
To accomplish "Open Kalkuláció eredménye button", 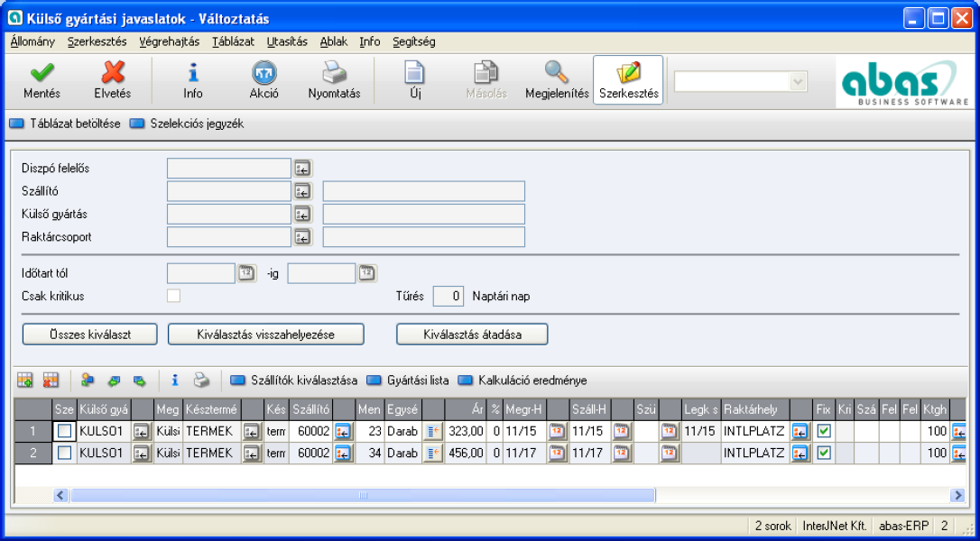I will pyautogui.click(x=522, y=380).
